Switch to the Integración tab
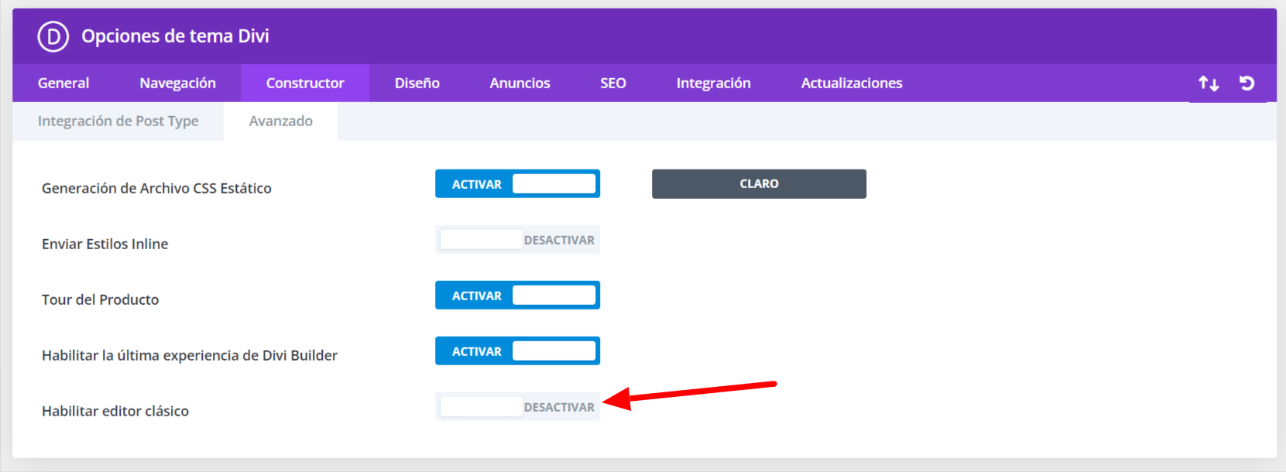 (x=713, y=83)
